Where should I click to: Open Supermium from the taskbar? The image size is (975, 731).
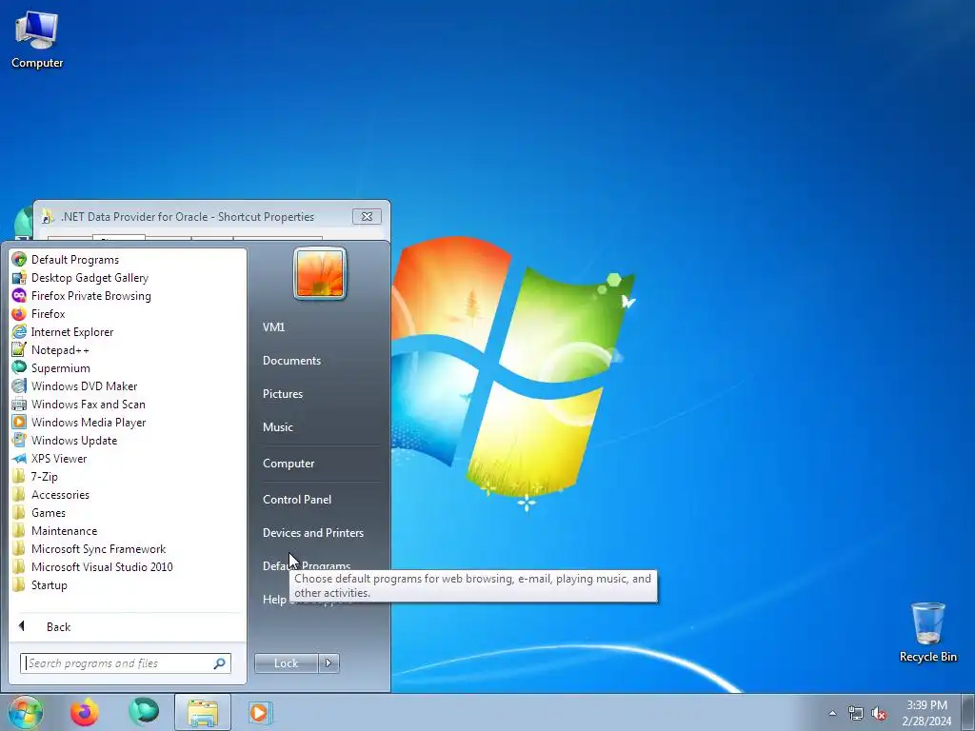(x=144, y=712)
